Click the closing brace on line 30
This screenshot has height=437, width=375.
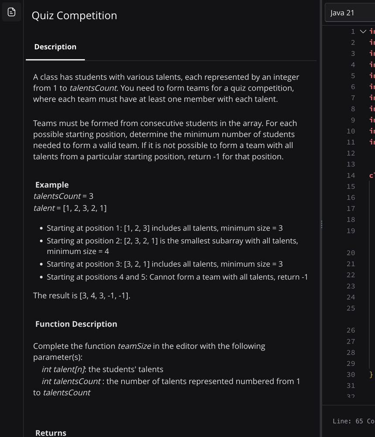(x=371, y=375)
